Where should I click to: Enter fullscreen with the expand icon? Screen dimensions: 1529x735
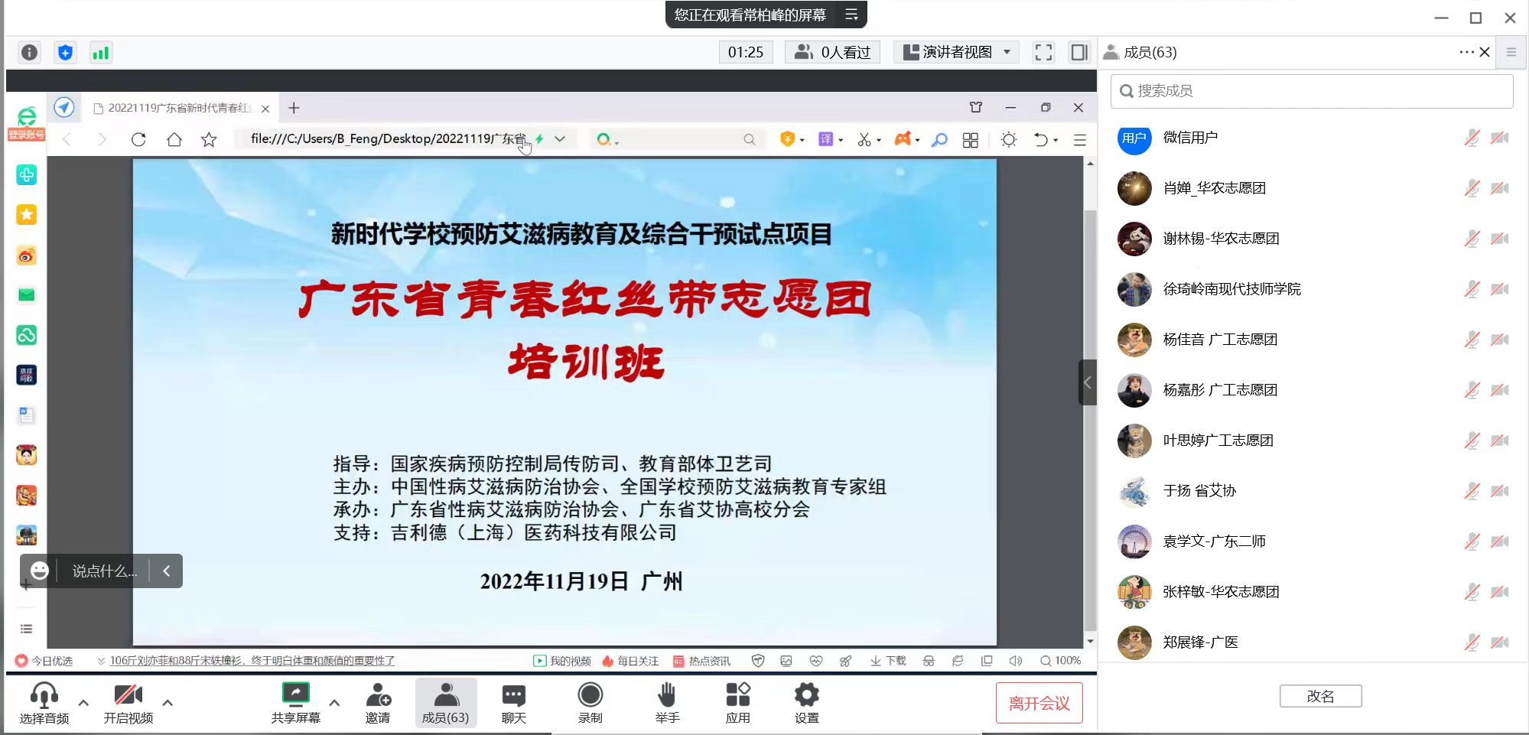click(x=1043, y=52)
